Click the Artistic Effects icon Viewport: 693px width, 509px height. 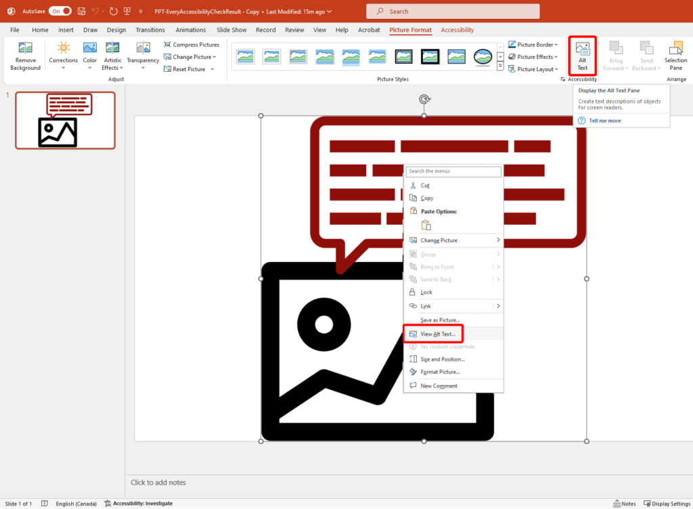[x=112, y=56]
